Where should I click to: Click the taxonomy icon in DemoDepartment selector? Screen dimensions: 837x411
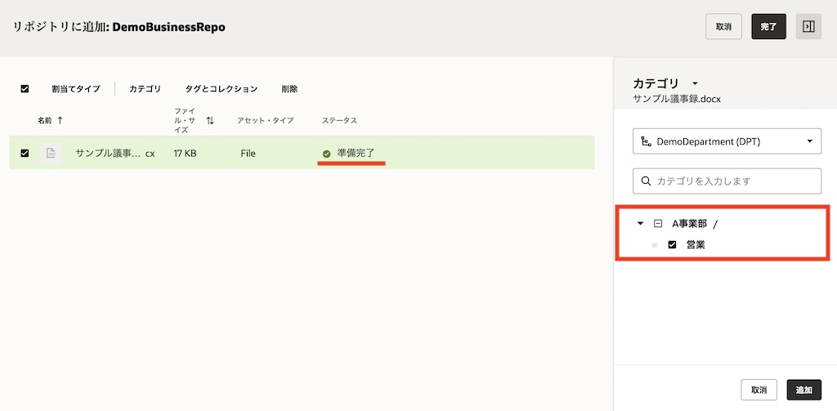(x=647, y=141)
